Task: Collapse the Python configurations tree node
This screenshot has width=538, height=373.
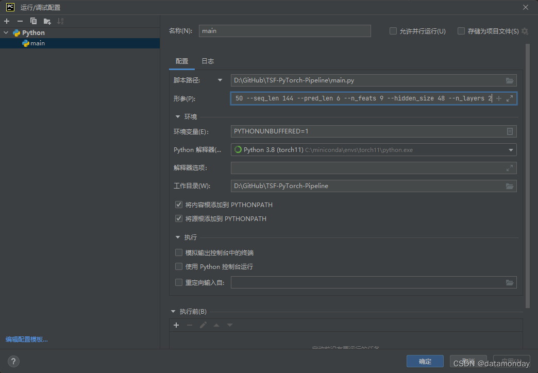Action: (6, 32)
